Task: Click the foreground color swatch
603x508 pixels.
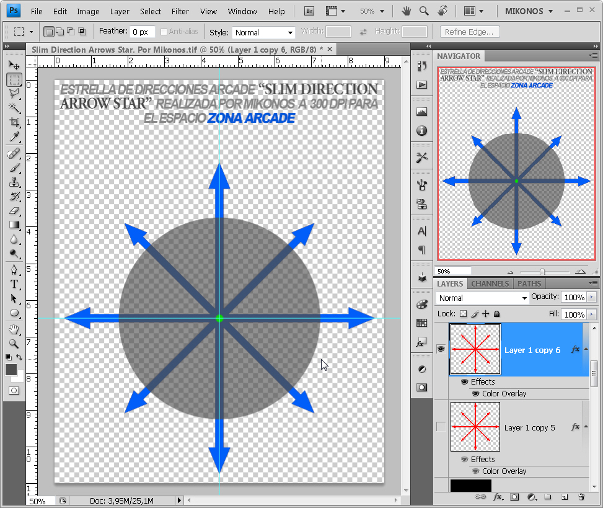Action: pyautogui.click(x=11, y=370)
